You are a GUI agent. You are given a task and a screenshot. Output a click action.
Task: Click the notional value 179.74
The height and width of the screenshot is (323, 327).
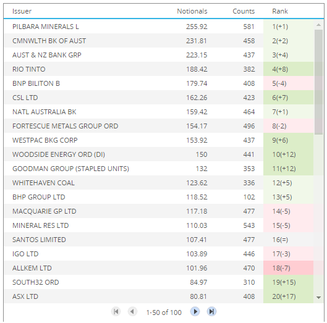click(x=197, y=83)
